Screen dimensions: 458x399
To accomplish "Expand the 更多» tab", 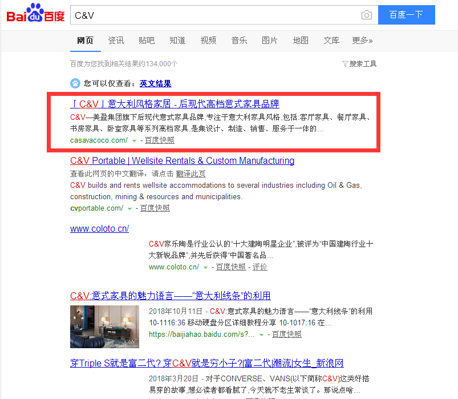I will coord(362,41).
